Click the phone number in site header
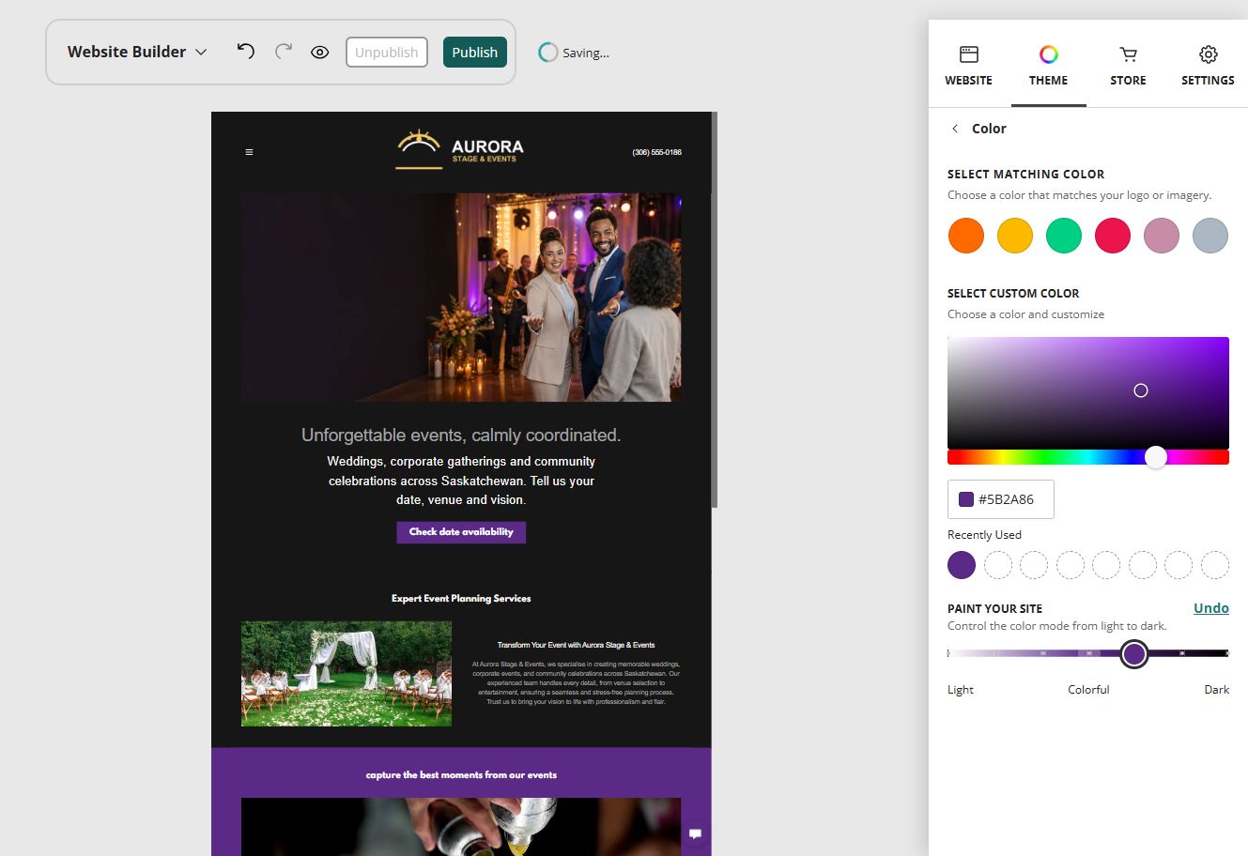The height and width of the screenshot is (856, 1248). coord(657,152)
